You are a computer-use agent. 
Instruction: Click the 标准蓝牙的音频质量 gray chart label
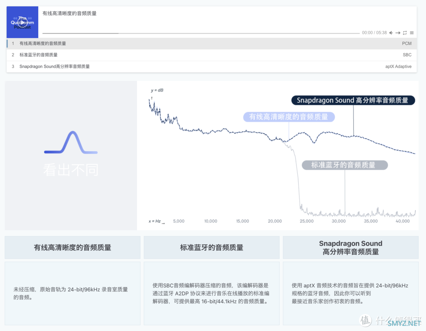pos(345,165)
